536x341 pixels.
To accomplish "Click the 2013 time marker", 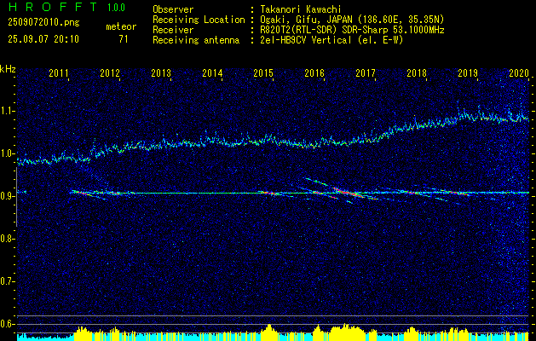I will [161, 72].
